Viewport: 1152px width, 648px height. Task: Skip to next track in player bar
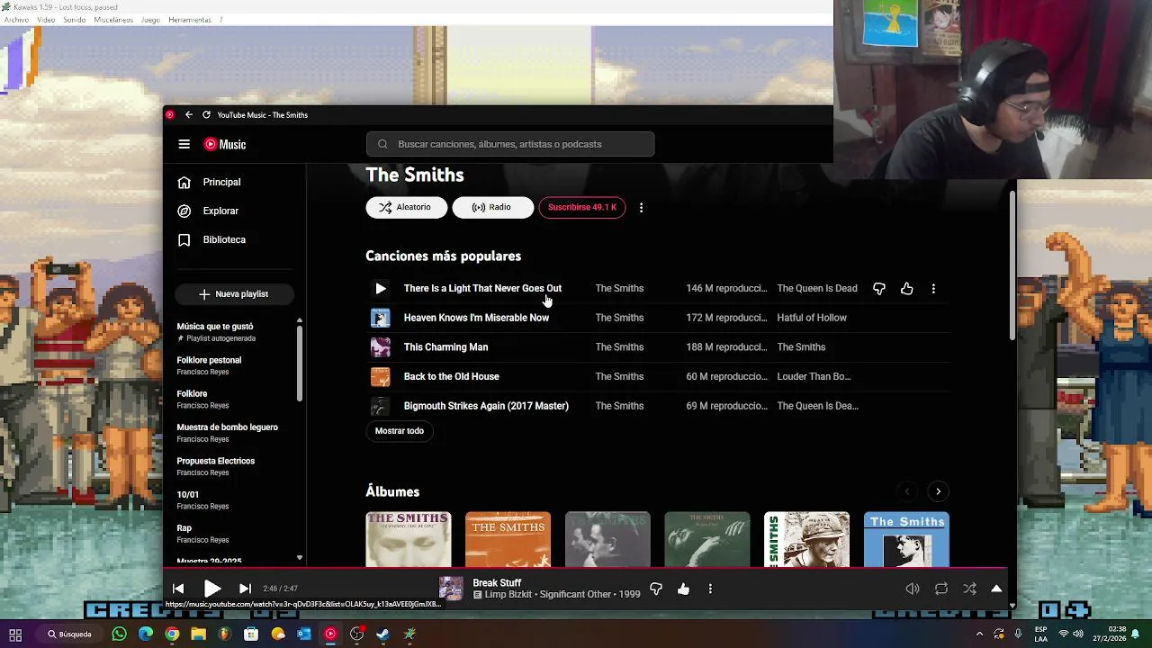point(245,589)
